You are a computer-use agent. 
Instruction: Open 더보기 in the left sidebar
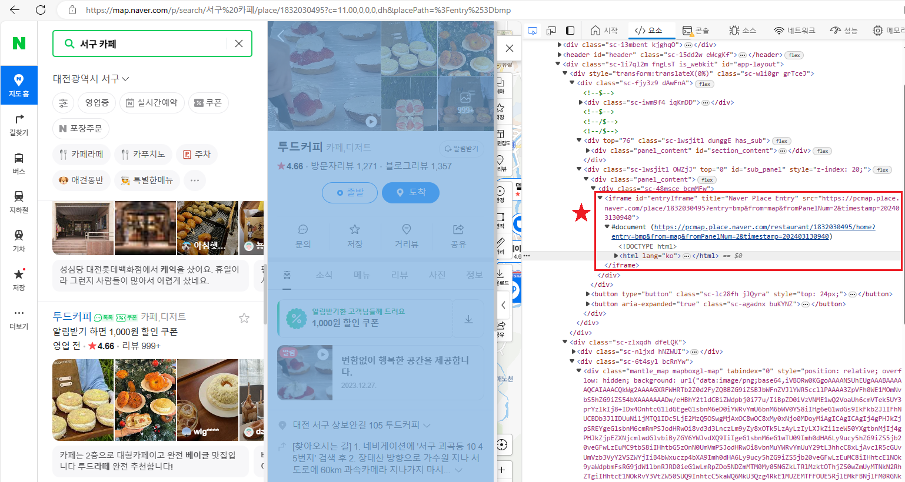coord(19,319)
